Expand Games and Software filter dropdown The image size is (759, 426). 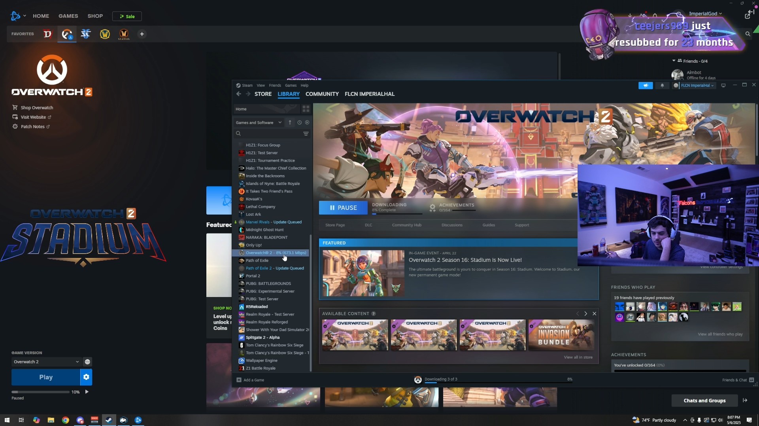(259, 123)
